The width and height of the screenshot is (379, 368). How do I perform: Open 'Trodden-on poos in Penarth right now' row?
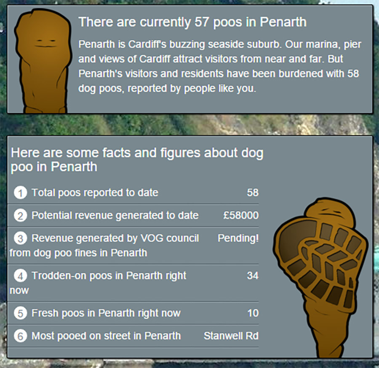point(133,283)
